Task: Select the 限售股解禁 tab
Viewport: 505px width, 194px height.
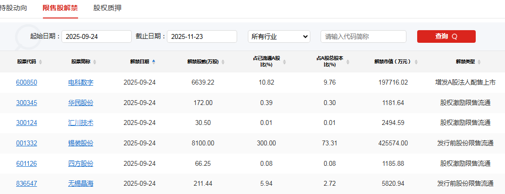Action: (60, 8)
